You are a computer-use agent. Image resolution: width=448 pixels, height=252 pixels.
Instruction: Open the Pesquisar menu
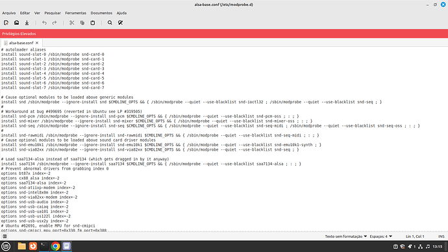pyautogui.click(x=53, y=13)
